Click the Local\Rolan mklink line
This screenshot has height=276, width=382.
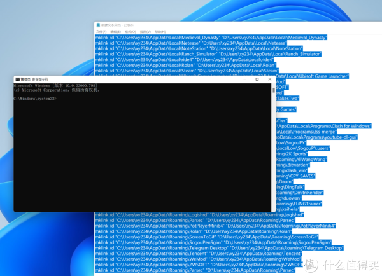[x=185, y=66]
